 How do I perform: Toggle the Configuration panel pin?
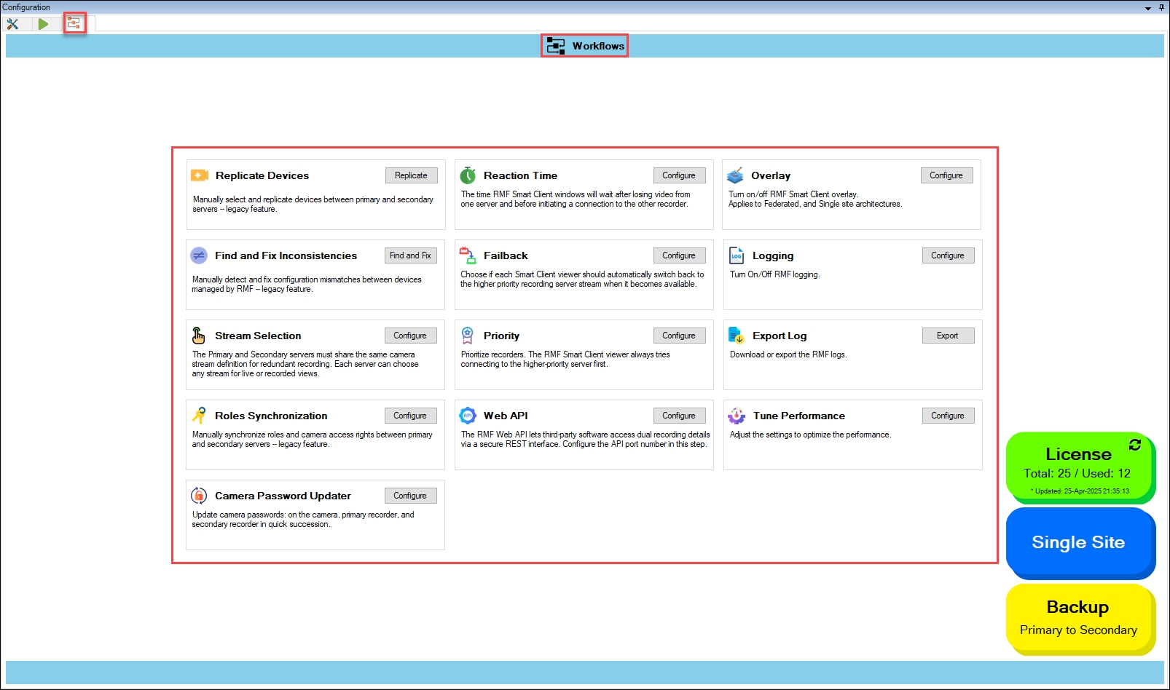[1161, 8]
